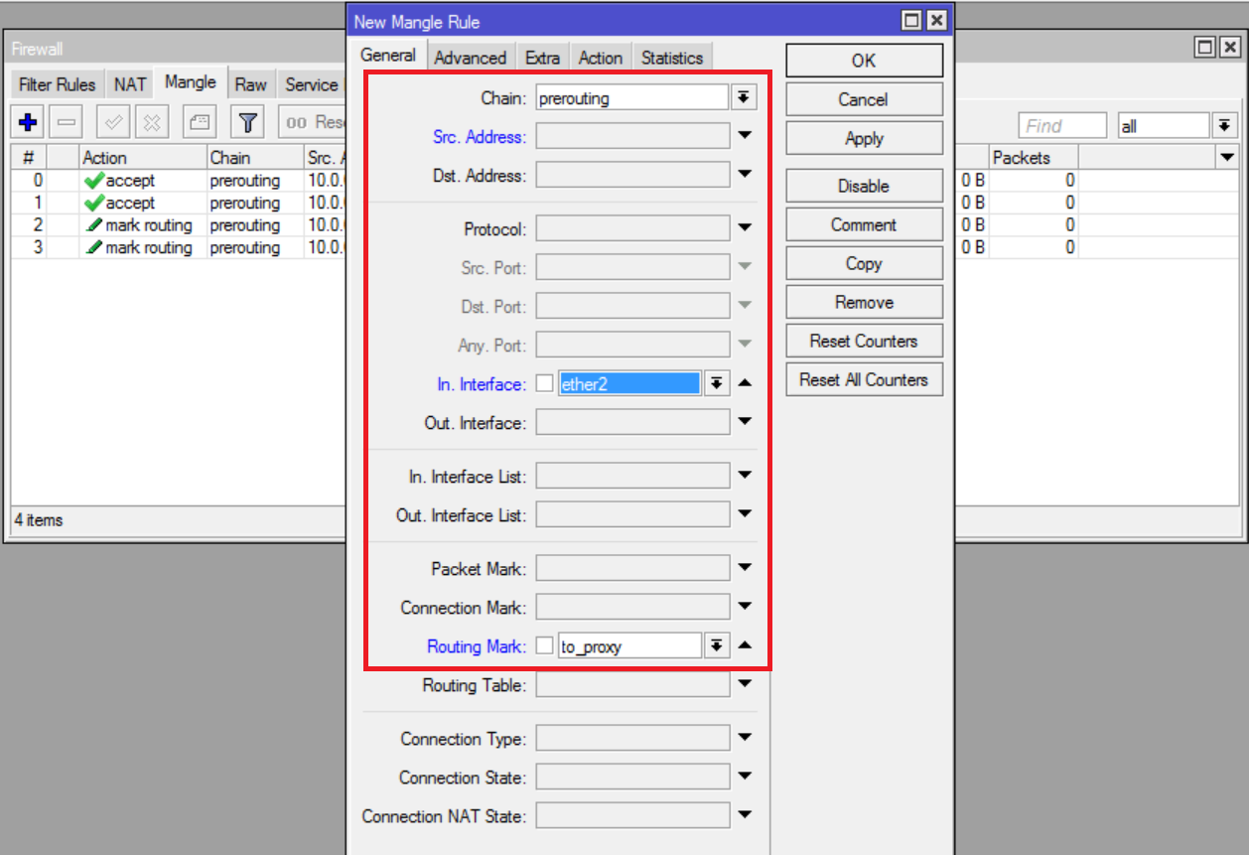Viewport: 1249px width, 855px height.
Task: Sort by the Packets column header
Action: pos(1034,157)
